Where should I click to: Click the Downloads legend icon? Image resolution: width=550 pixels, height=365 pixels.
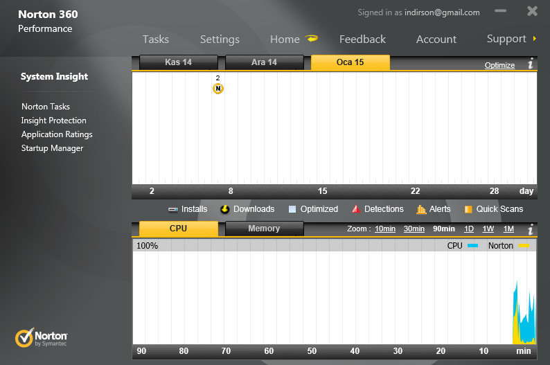225,209
